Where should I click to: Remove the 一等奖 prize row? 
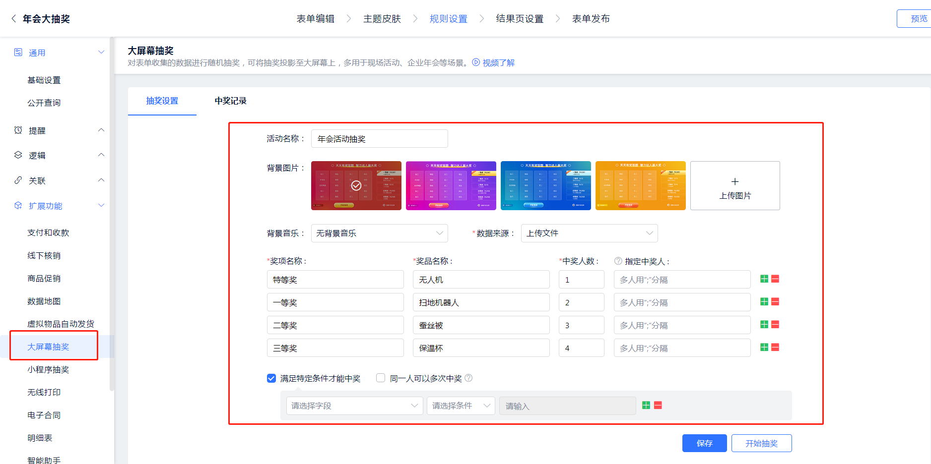click(x=775, y=302)
